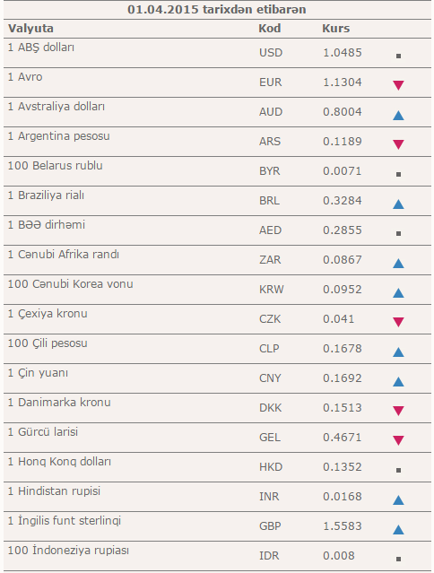The image size is (434, 573).
Task: Click the 100 İndoneziya rupiası row
Action: tap(217, 556)
